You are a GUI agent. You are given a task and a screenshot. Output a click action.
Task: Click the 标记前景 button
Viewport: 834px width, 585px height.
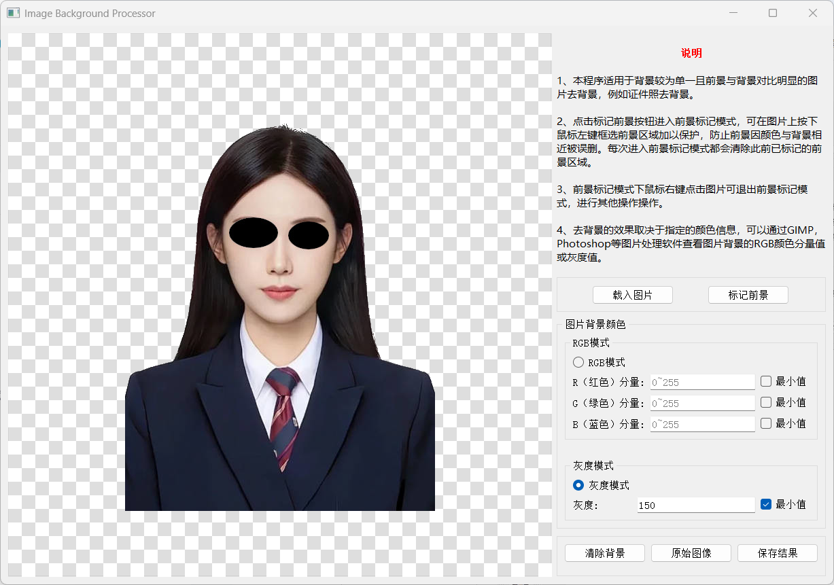coord(748,295)
